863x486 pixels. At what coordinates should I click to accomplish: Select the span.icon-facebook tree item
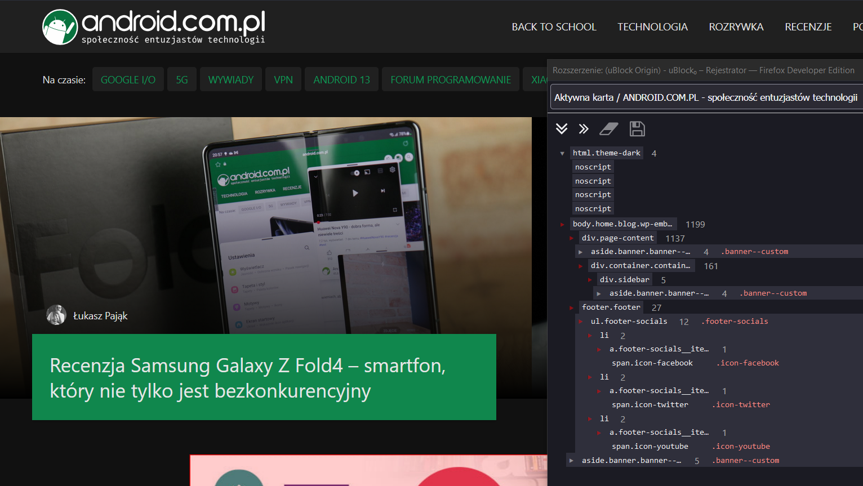pyautogui.click(x=652, y=363)
